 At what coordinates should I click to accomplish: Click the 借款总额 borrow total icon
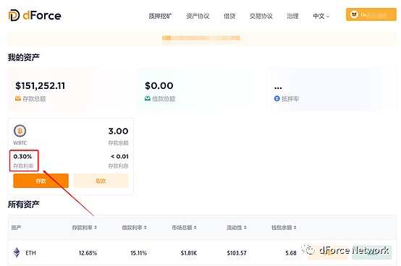coord(148,98)
